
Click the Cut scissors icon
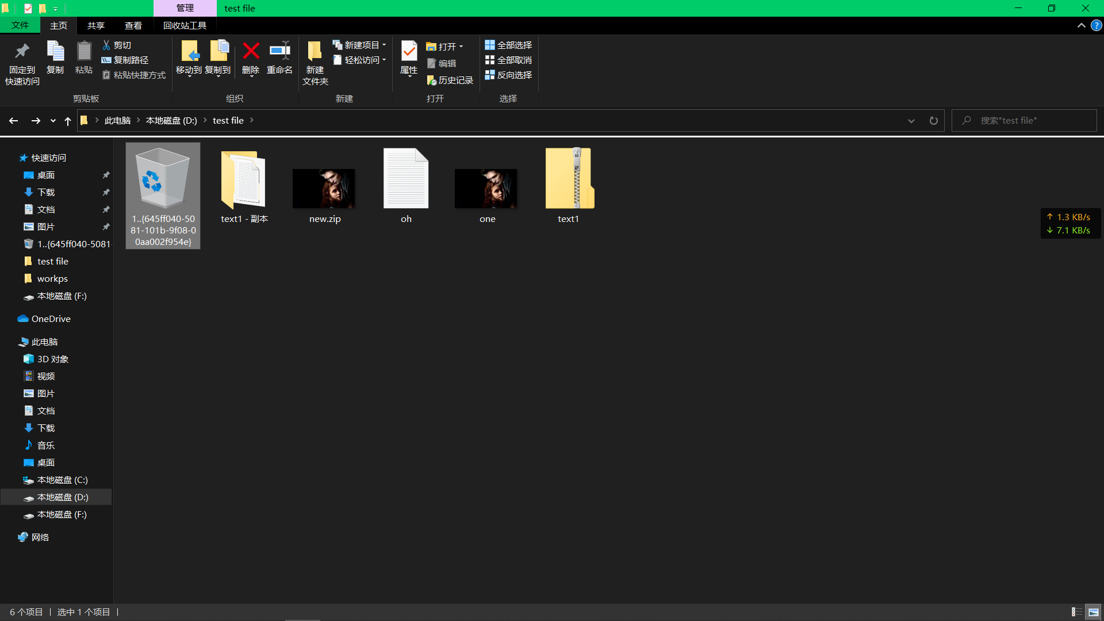(x=106, y=45)
